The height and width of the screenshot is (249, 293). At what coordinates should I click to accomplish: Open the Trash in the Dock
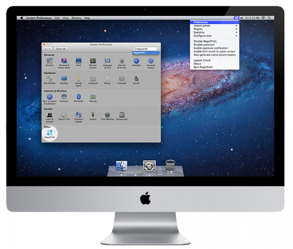[170, 166]
